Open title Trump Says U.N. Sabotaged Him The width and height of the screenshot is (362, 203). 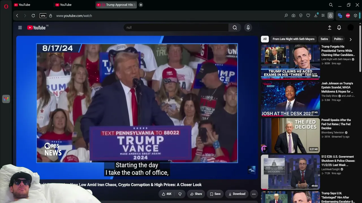point(338,197)
